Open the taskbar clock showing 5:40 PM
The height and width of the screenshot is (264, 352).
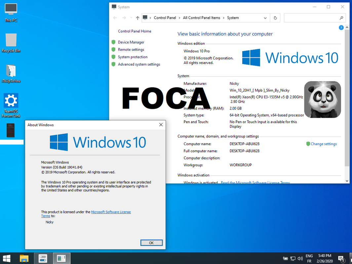point(325,258)
